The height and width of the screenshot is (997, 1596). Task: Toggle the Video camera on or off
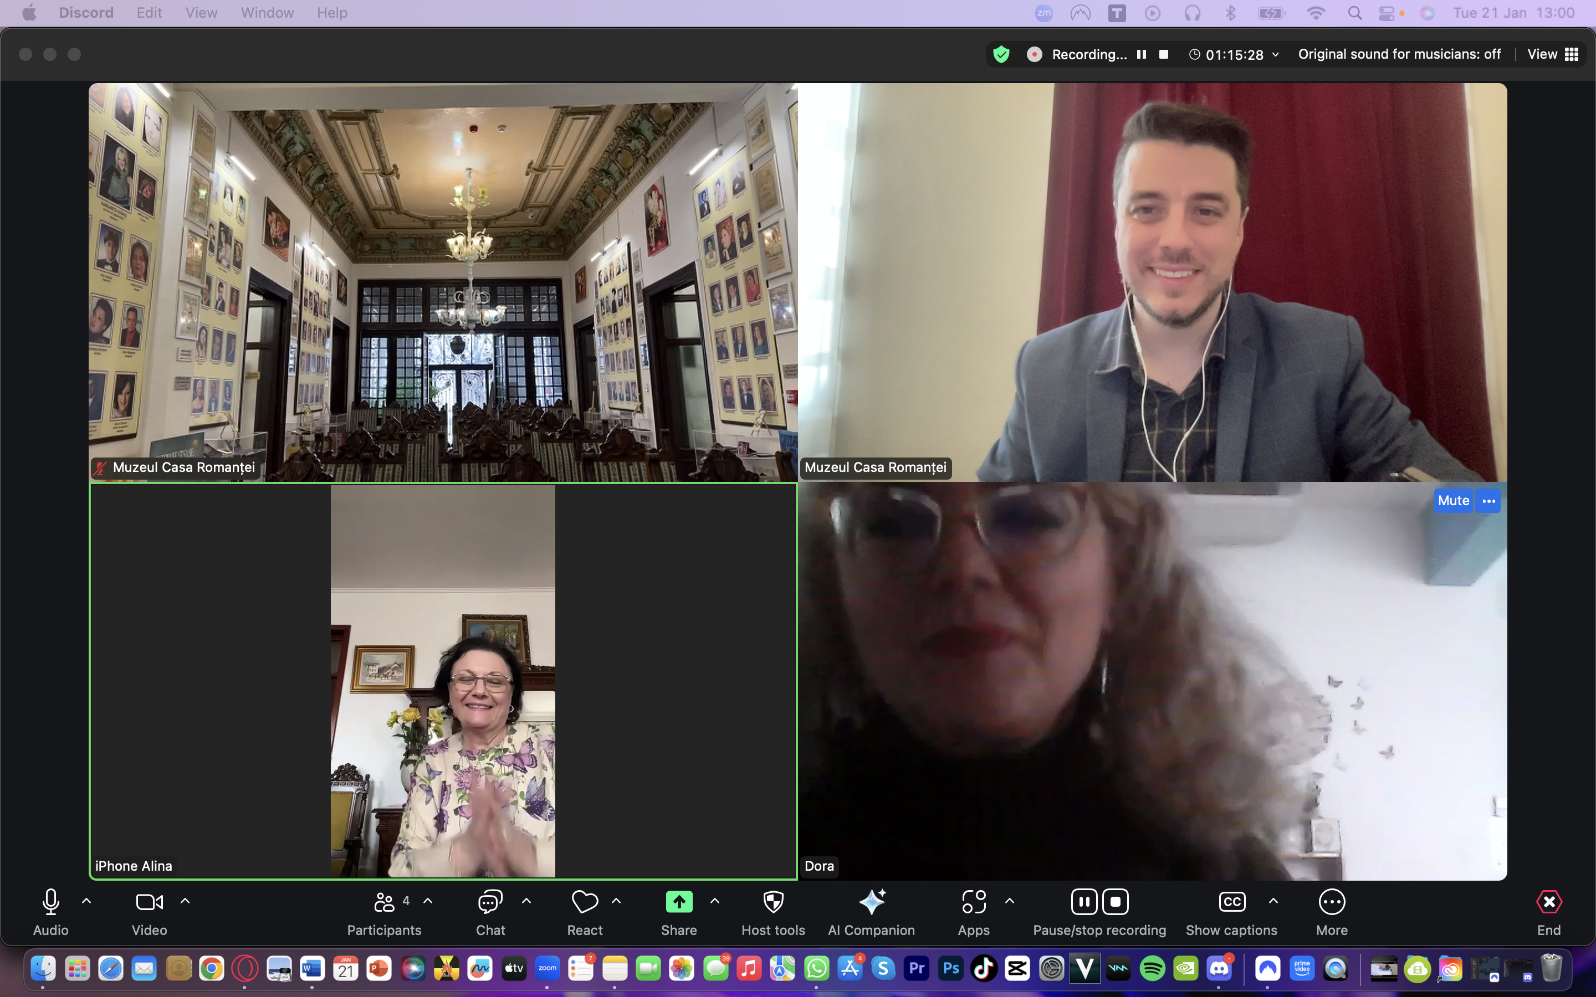[149, 902]
